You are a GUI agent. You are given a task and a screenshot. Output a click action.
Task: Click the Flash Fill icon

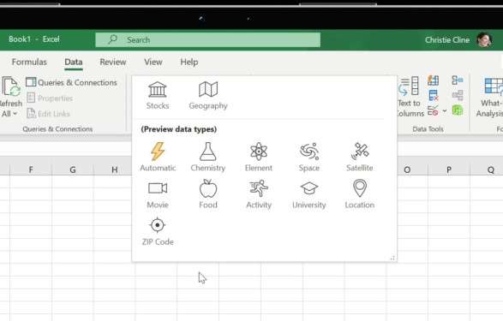coord(433,80)
